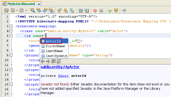Toggle Highlight Search button
Viewport: 171px width, 97px height.
click(x=51, y=11)
